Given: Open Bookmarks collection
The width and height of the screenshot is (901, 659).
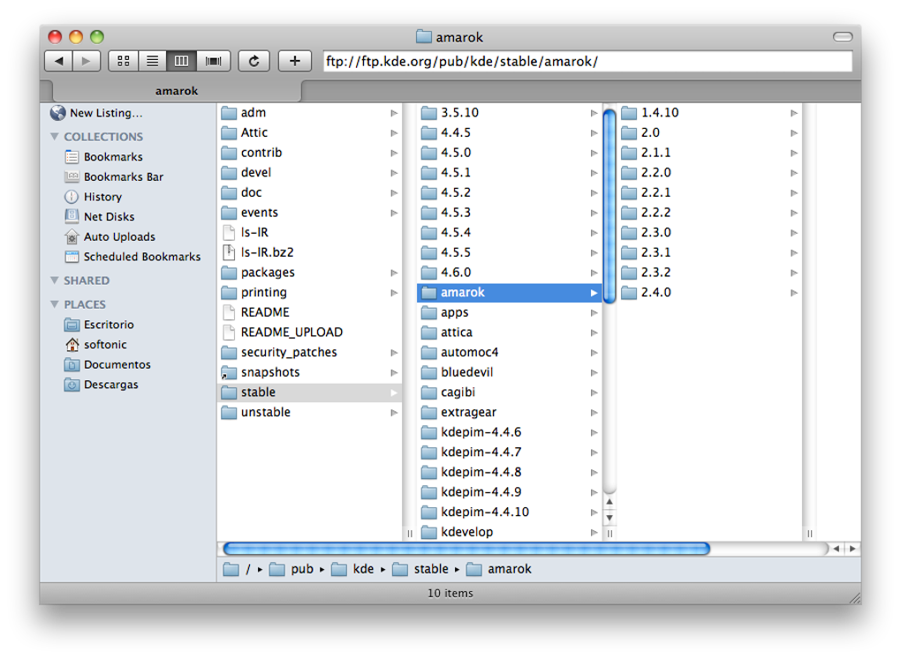Looking at the screenshot, I should point(104,157).
